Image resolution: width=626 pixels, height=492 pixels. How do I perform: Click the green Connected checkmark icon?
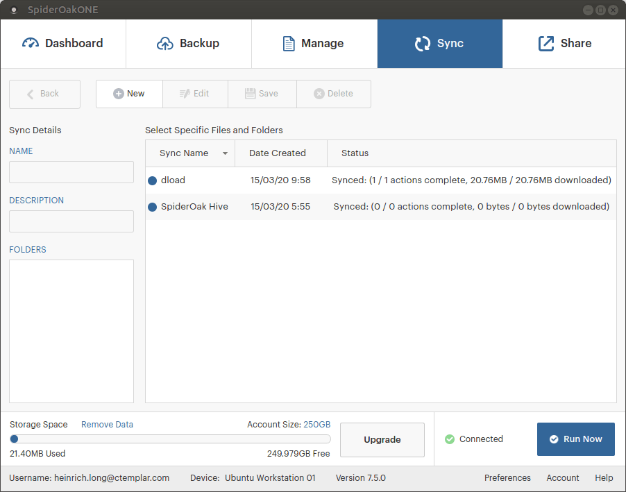(450, 439)
